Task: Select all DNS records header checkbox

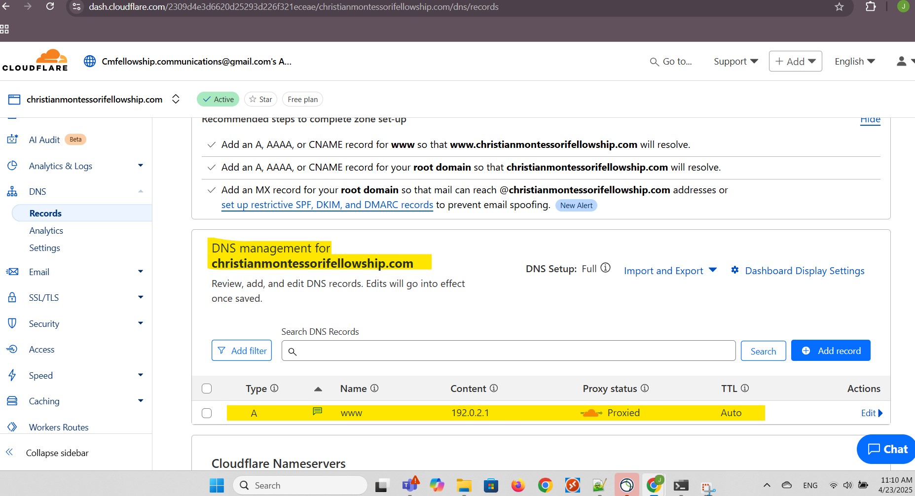Action: coord(207,389)
